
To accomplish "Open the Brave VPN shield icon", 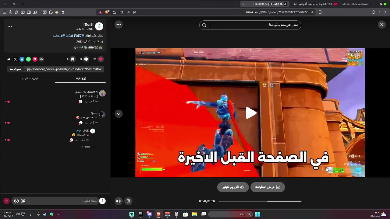I will click(x=10, y=12).
